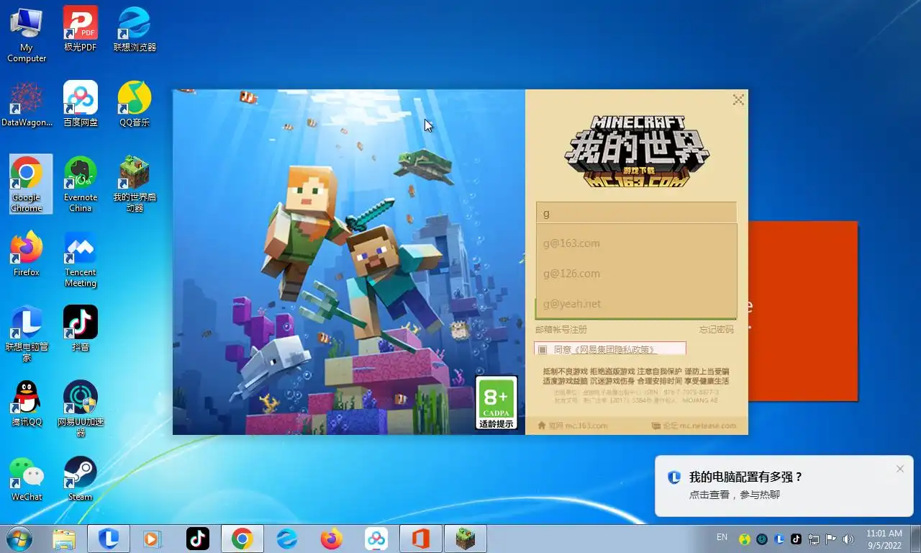Open the QQ音乐 desktop shortcut
921x553 pixels.
135,104
